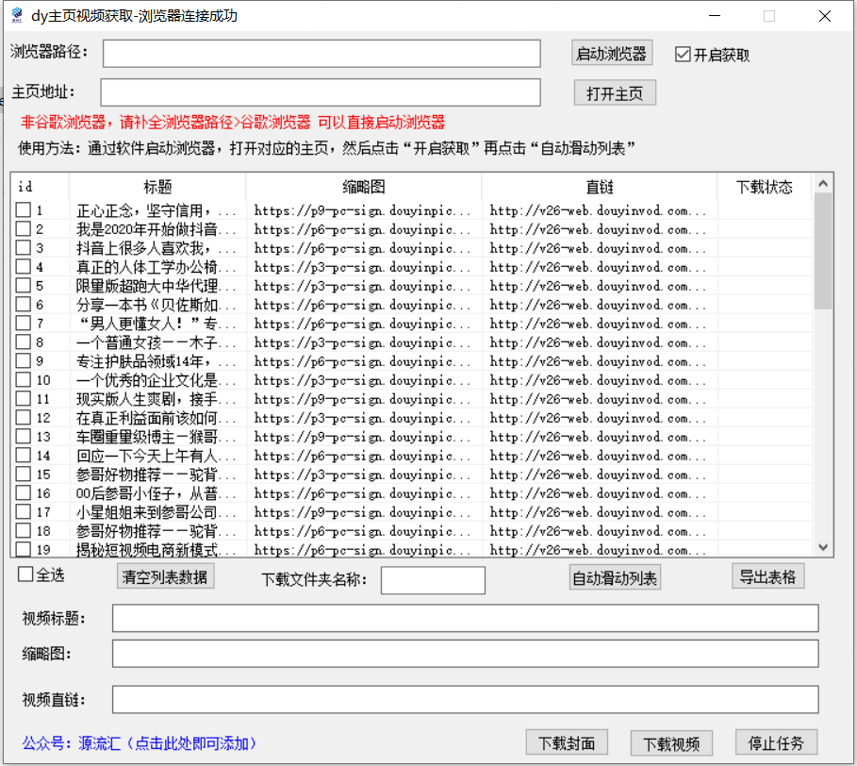Click the 打开主页 button
This screenshot has width=857, height=766.
[x=615, y=93]
